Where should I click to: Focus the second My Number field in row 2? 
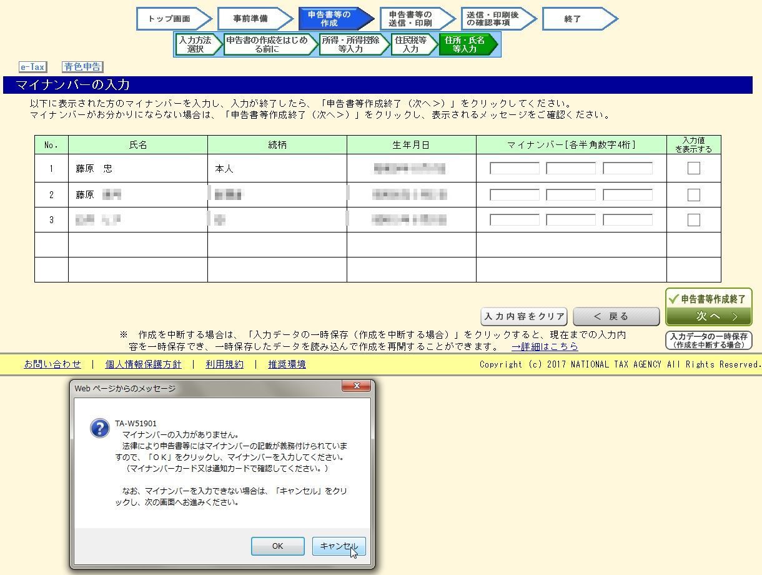tap(571, 195)
